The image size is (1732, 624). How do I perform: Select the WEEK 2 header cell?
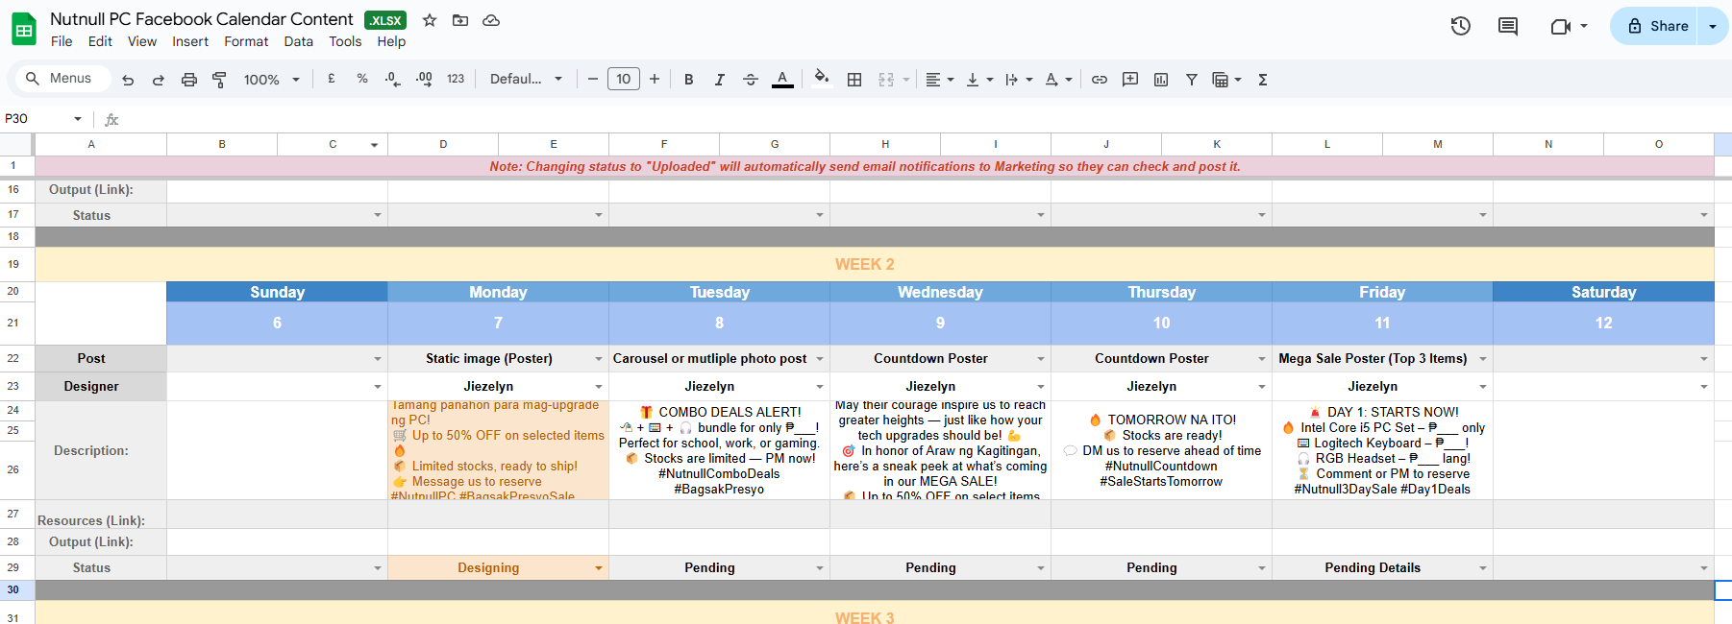(x=875, y=264)
